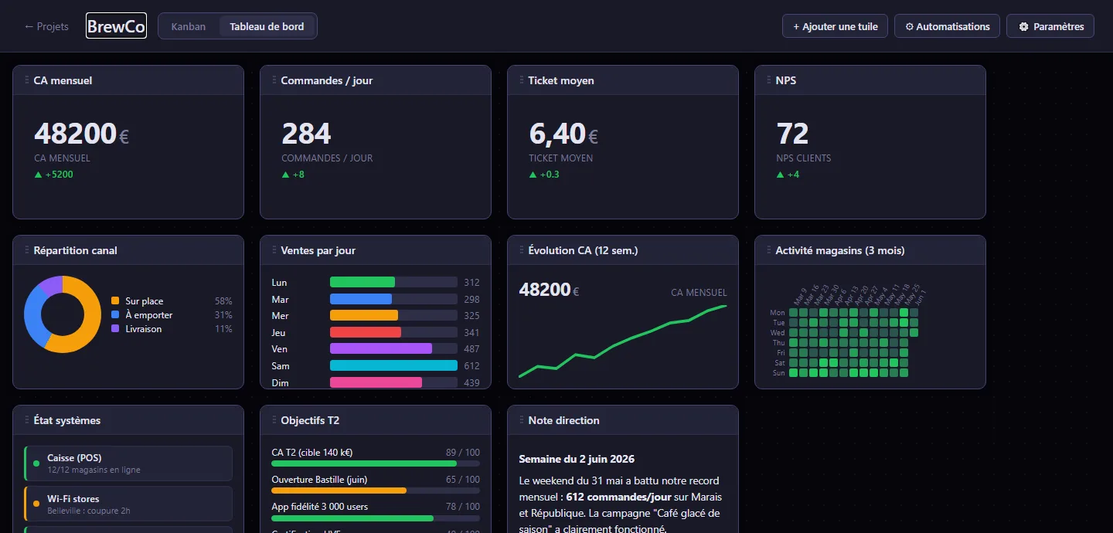Click the Ouverture Bastille (juin) progress bar

[x=376, y=491]
